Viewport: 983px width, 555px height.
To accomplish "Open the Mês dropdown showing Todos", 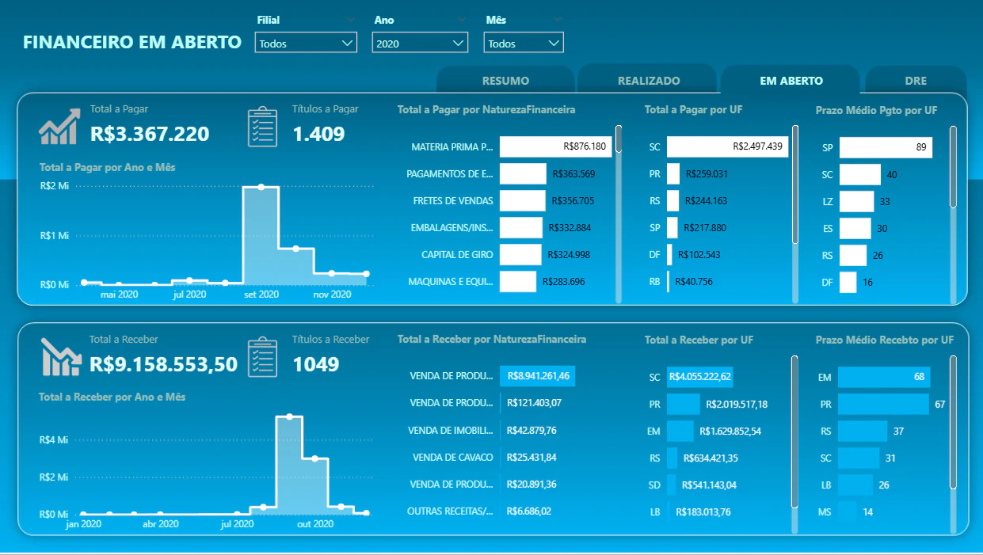I will point(524,43).
